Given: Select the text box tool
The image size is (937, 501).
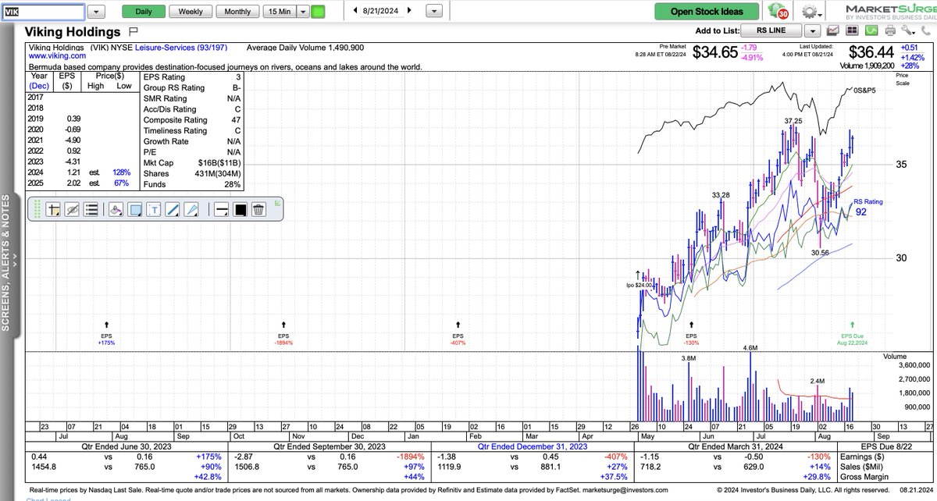Looking at the screenshot, I should click(154, 209).
